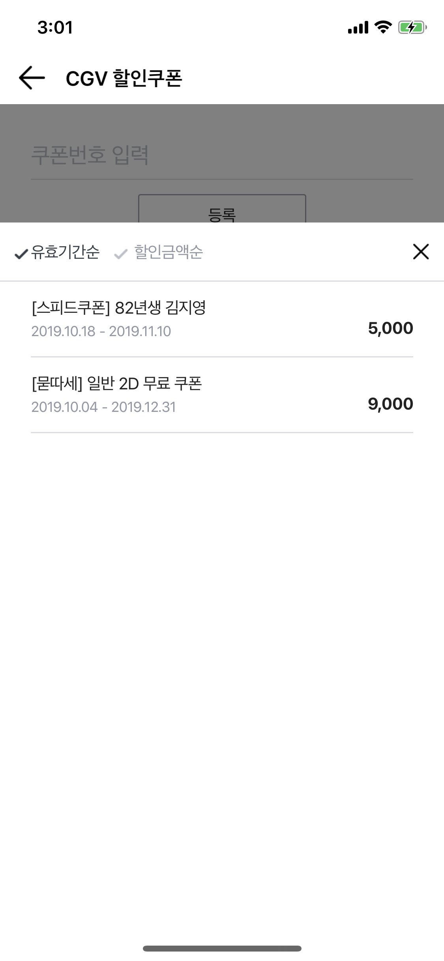
Task: Tap the 3:01 clock in status bar
Action: coord(55,28)
